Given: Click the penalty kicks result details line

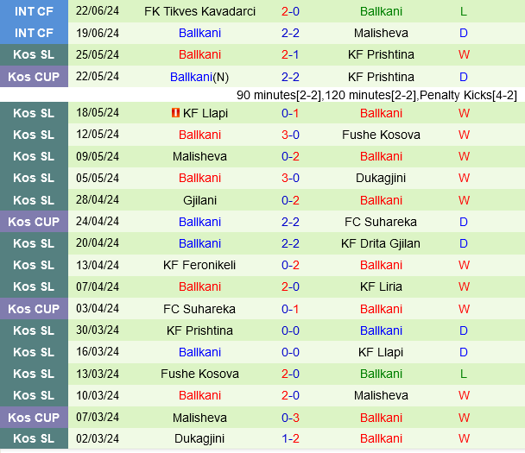Looking at the screenshot, I should [x=376, y=95].
